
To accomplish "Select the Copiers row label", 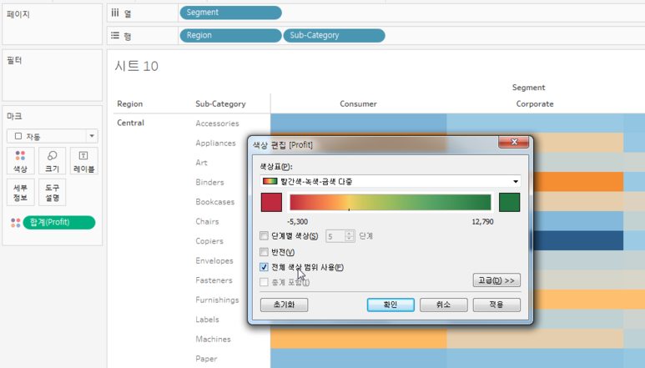I will click(209, 241).
